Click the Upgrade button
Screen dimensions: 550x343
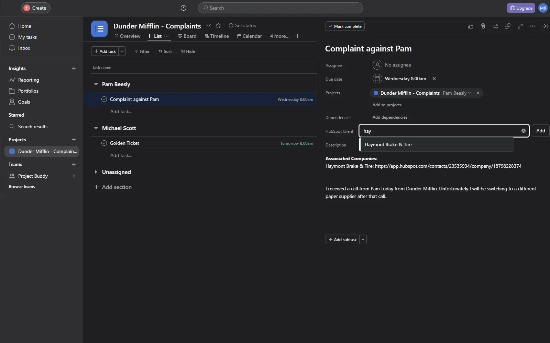(x=521, y=8)
